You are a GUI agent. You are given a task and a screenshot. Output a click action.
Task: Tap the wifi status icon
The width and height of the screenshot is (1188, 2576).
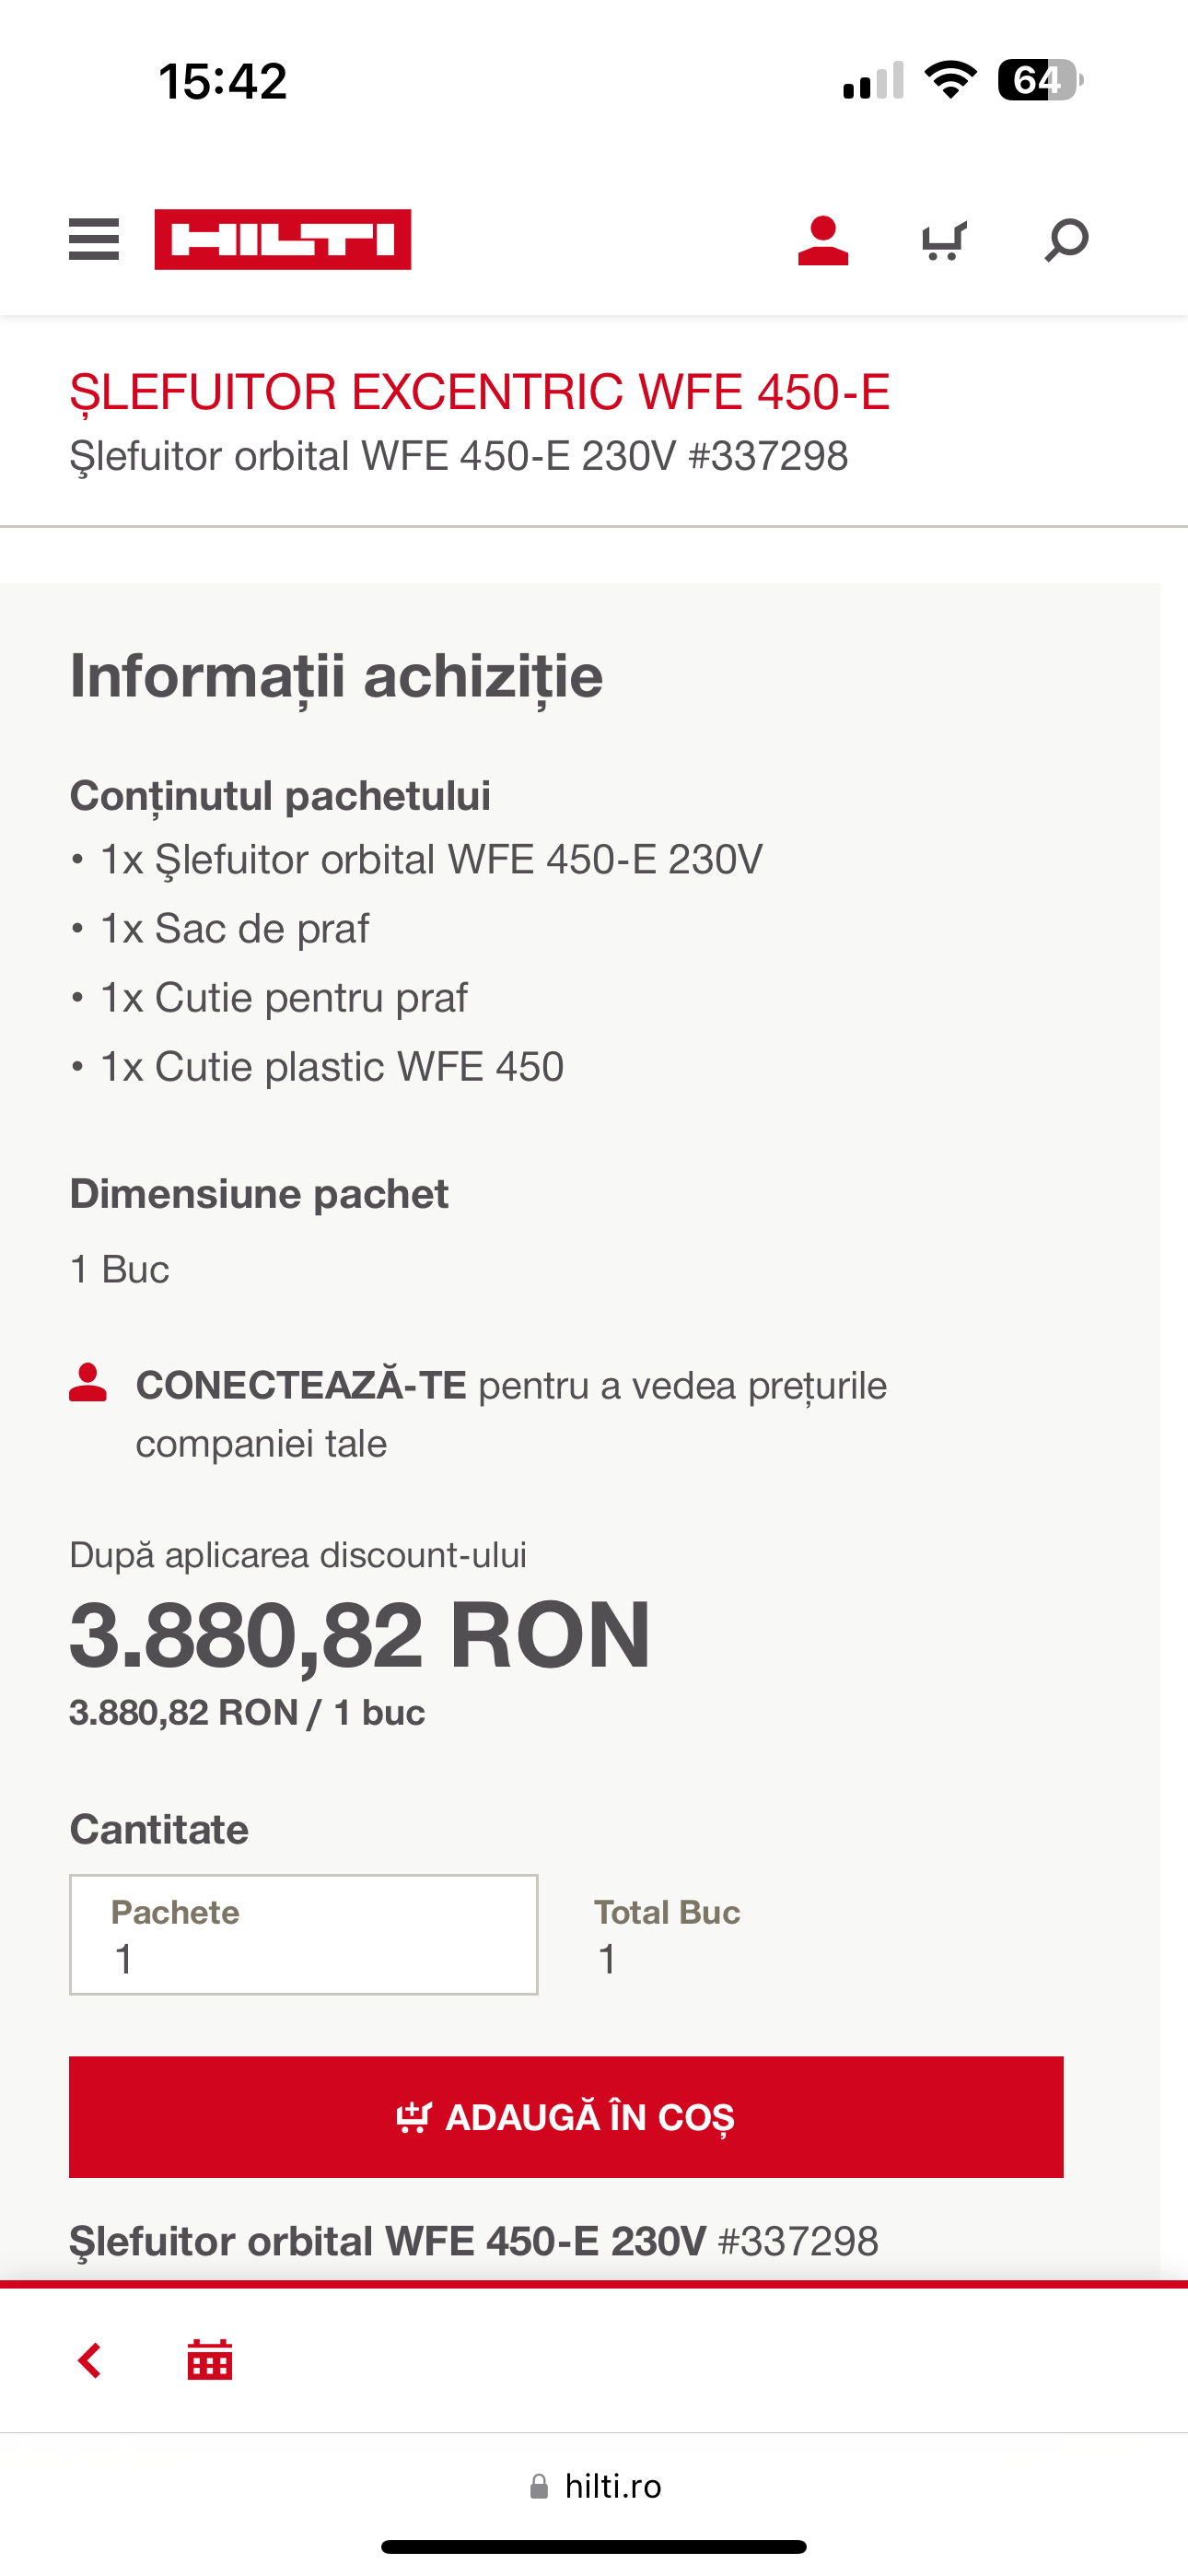[950, 80]
